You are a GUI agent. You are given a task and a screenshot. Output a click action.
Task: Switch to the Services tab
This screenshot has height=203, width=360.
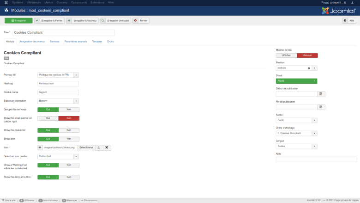(x=54, y=42)
